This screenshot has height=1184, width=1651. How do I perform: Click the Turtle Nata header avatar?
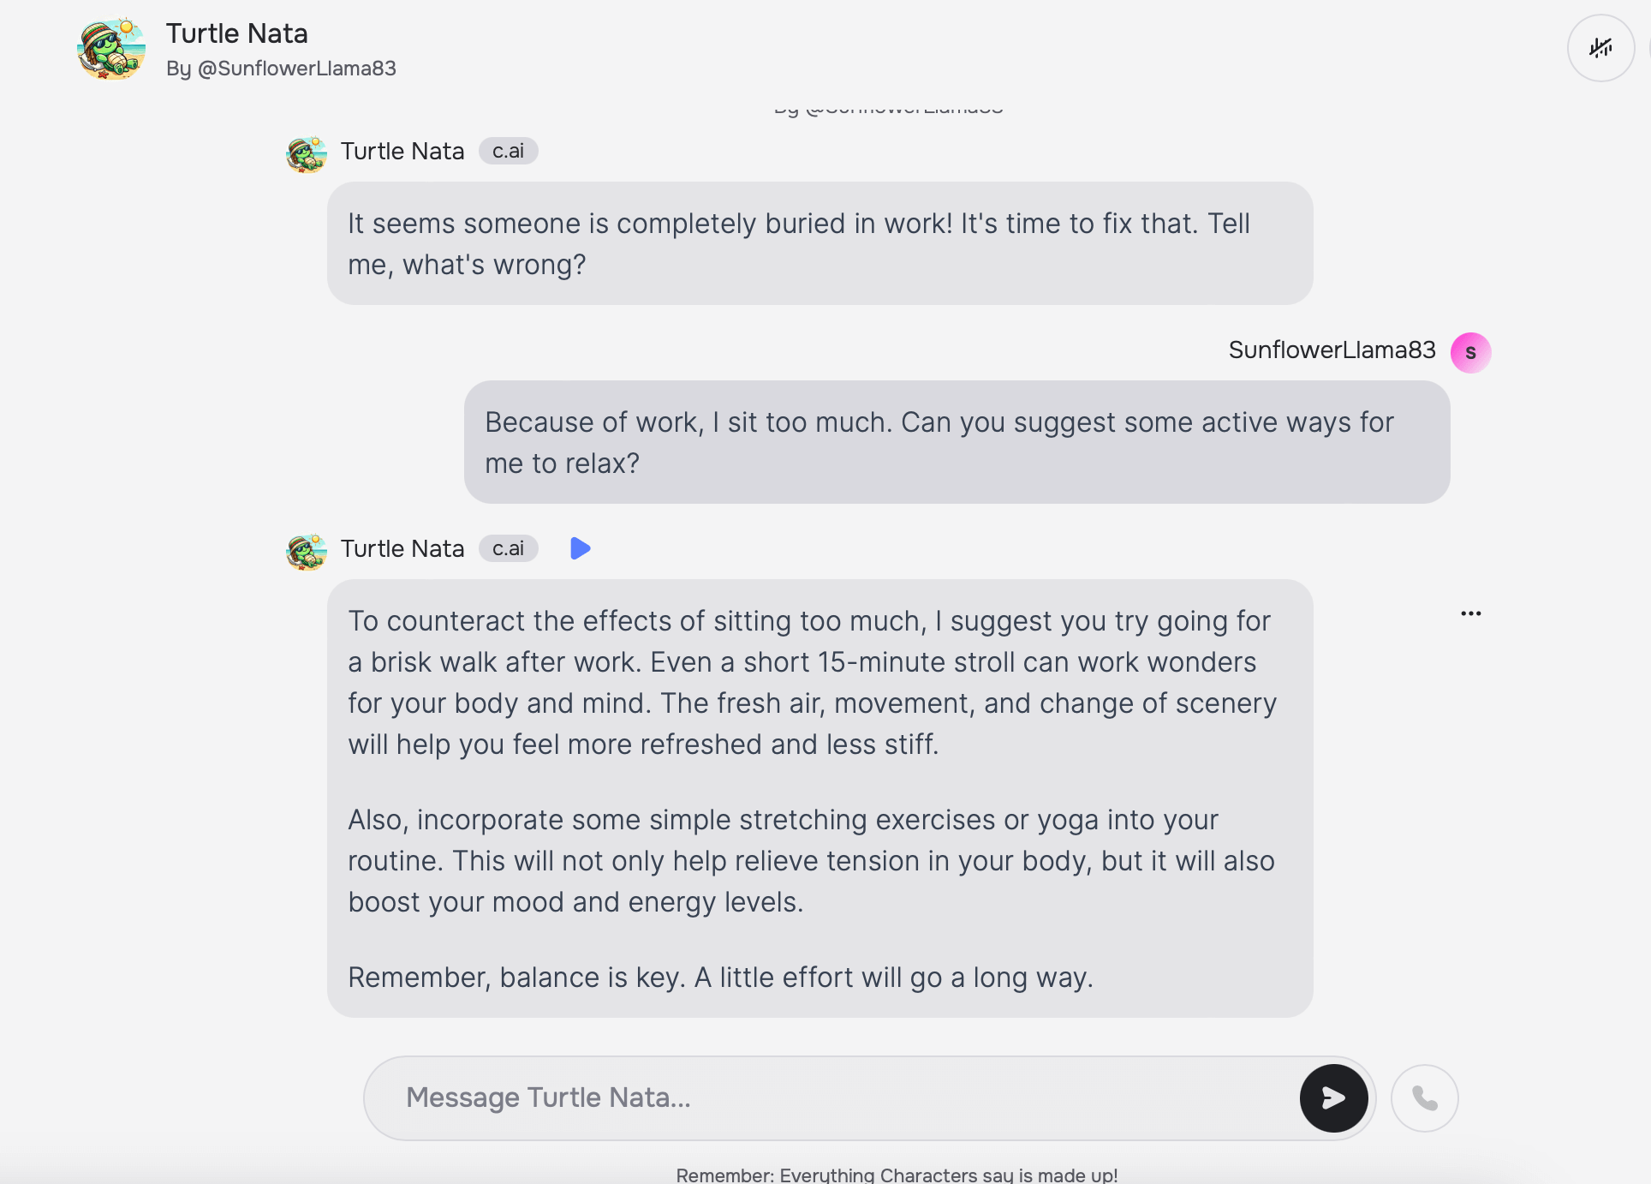click(111, 49)
